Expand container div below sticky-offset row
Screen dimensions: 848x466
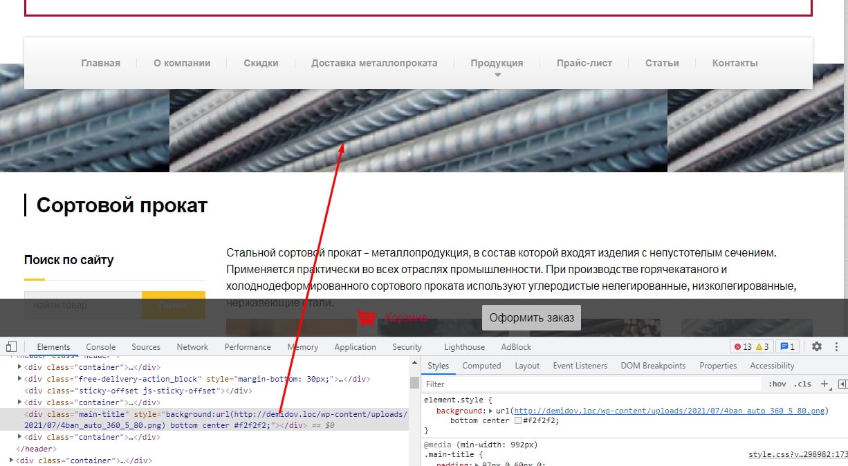pos(19,402)
